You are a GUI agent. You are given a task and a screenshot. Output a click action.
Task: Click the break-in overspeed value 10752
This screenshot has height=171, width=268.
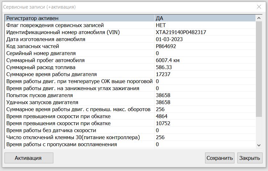tap(163, 124)
